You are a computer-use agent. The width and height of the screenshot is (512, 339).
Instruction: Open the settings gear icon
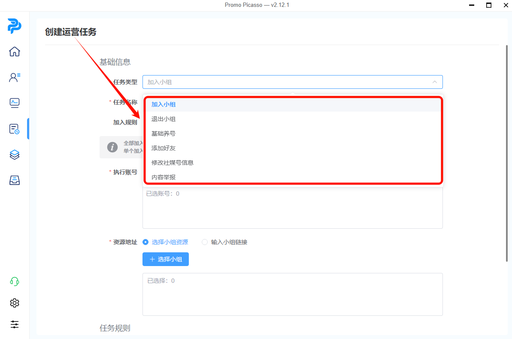pyautogui.click(x=15, y=303)
